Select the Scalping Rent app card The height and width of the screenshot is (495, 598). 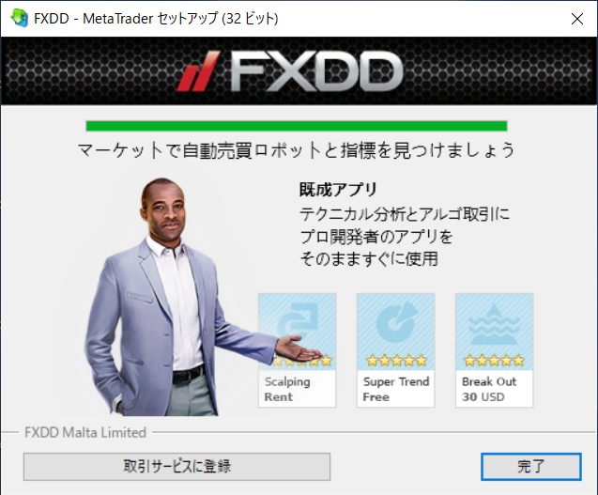[x=297, y=350]
